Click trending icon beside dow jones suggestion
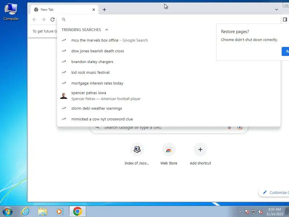The image size is (289, 217). (x=64, y=51)
